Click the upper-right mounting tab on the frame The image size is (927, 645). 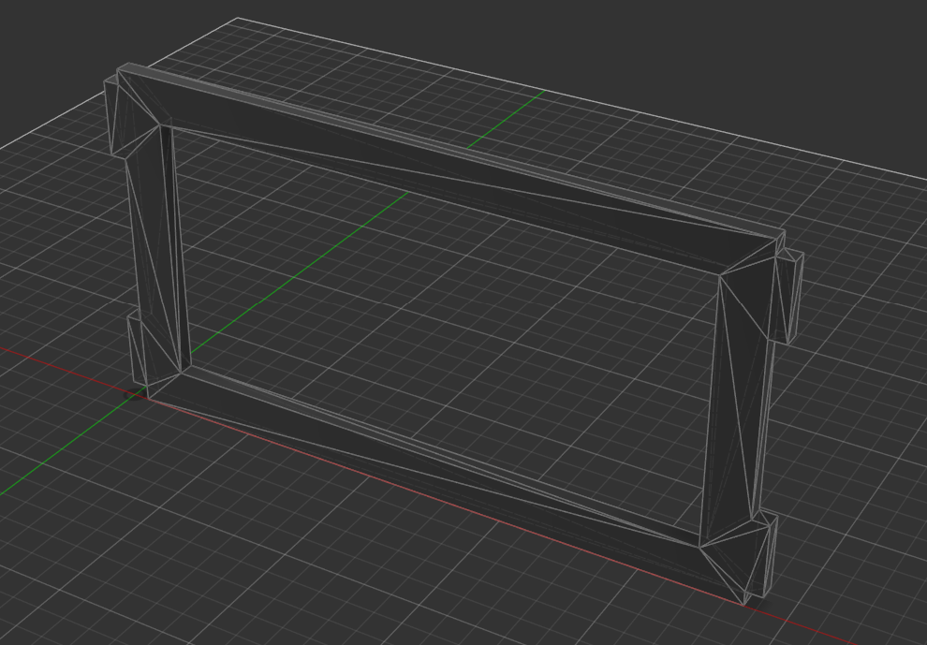[789, 295]
